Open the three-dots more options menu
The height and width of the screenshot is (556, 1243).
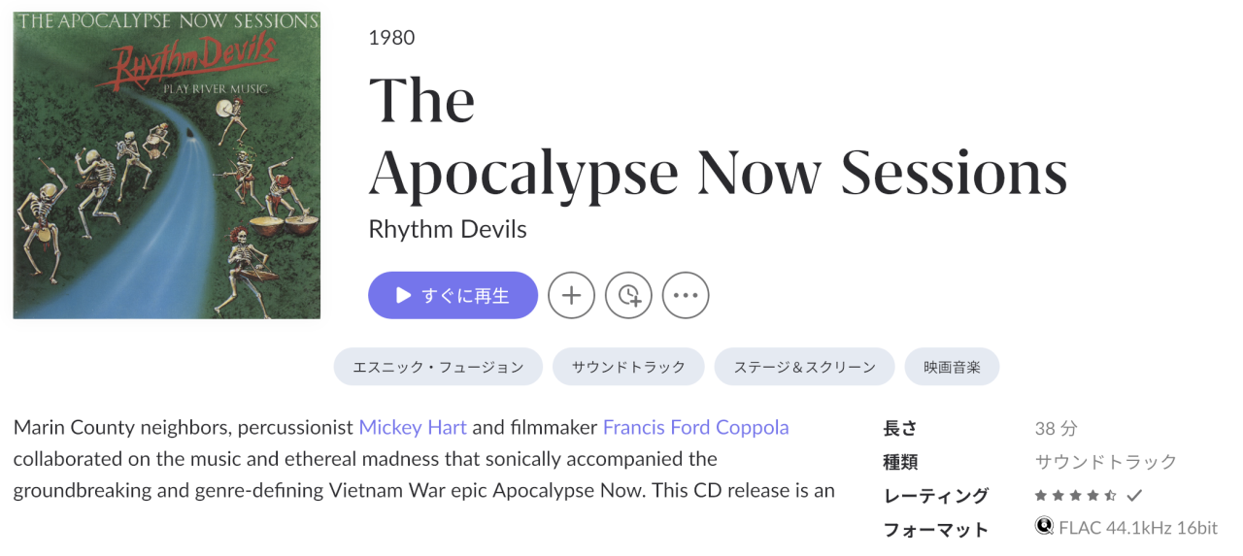[x=686, y=296]
